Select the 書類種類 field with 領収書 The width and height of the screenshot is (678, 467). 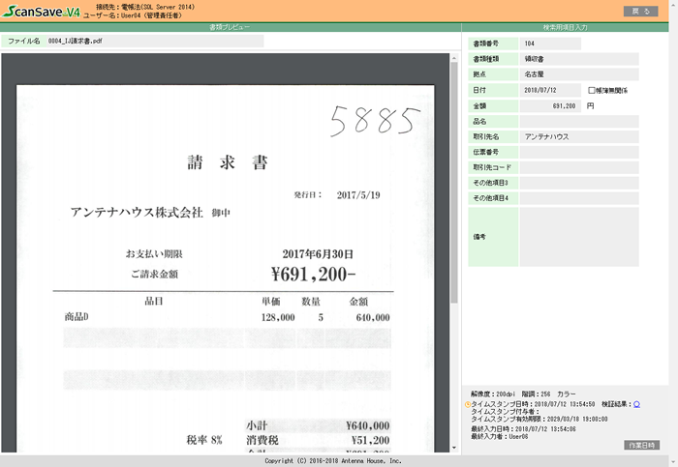(x=578, y=59)
